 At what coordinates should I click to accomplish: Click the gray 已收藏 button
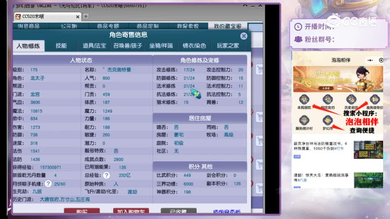click(x=179, y=211)
